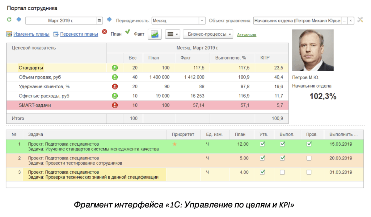Toggle Пров. checkbox for task 1
Image resolution: width=371 pixels, height=217 pixels.
tap(309, 144)
